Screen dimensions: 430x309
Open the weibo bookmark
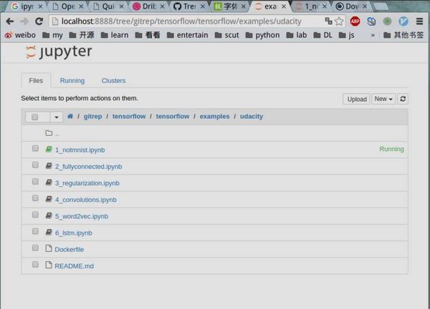[x=20, y=35]
